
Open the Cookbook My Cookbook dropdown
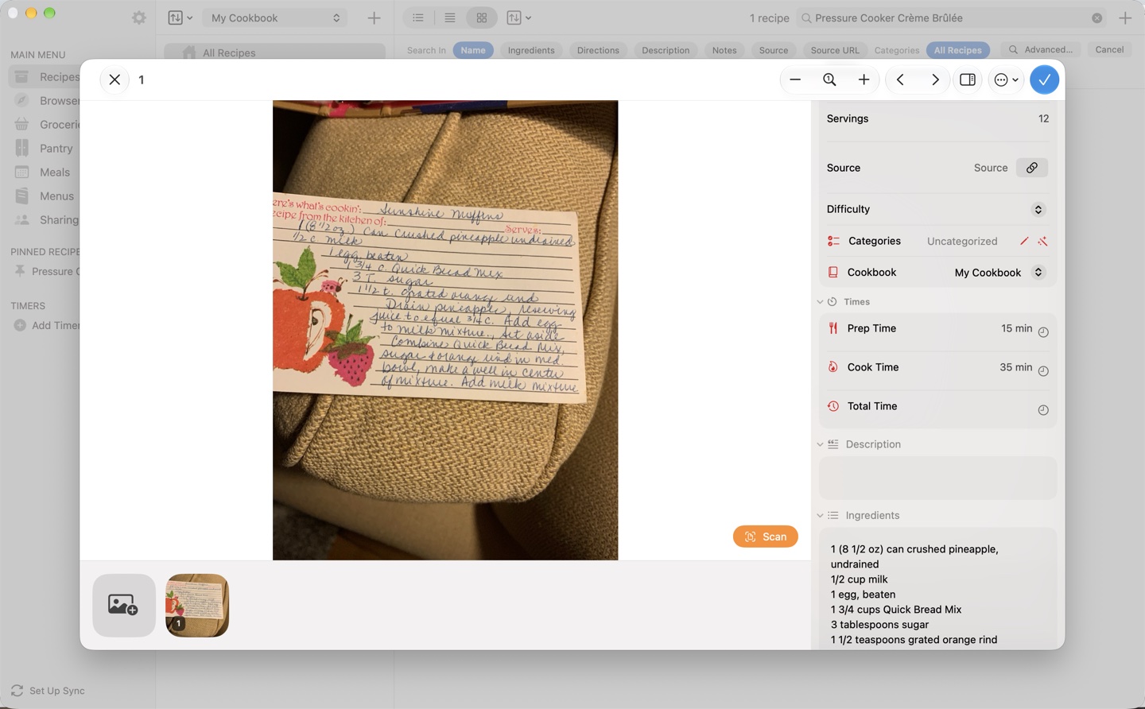[1000, 273]
